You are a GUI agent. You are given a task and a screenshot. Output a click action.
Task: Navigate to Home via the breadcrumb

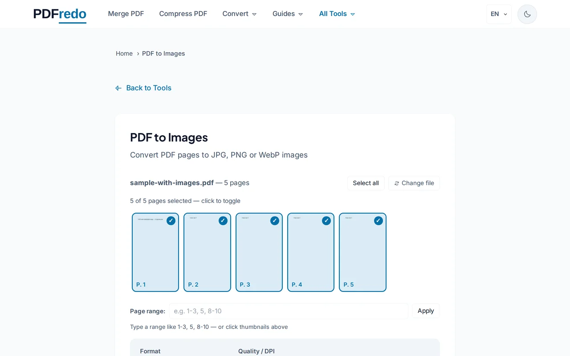[x=124, y=53]
